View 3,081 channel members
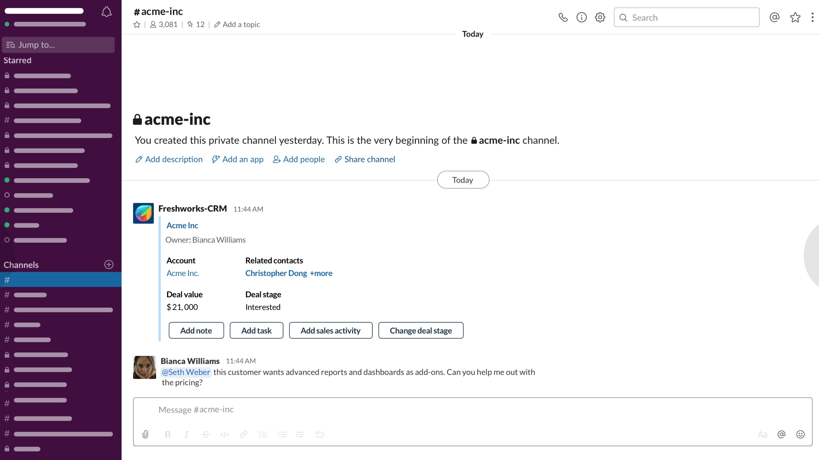Viewport: 819px width, 460px height. coord(164,25)
